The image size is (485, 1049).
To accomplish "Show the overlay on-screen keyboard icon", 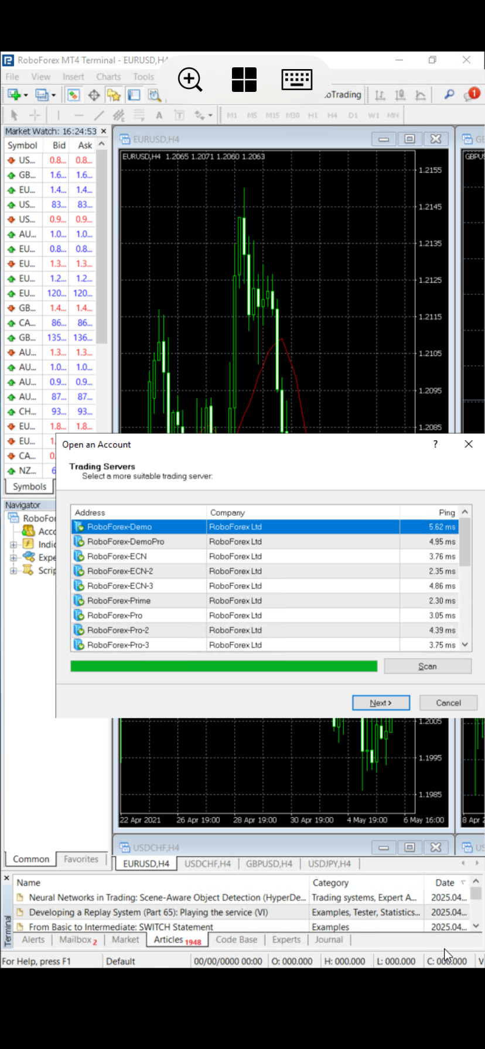I will coord(296,79).
